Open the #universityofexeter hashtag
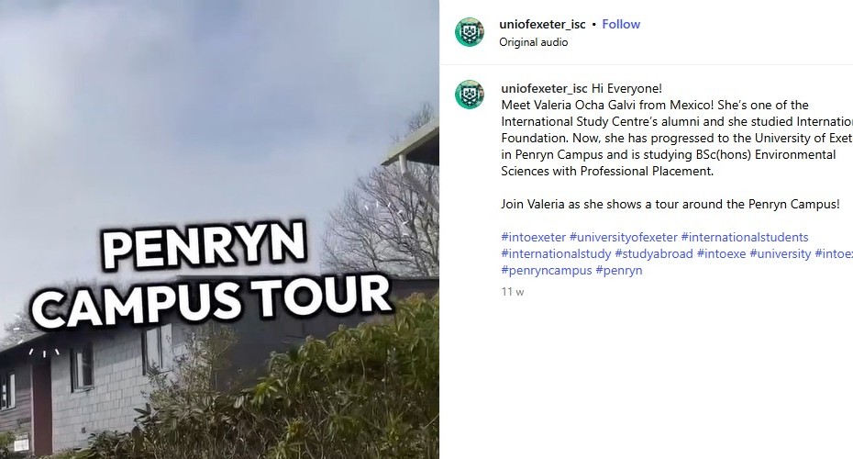The image size is (853, 459). 624,238
